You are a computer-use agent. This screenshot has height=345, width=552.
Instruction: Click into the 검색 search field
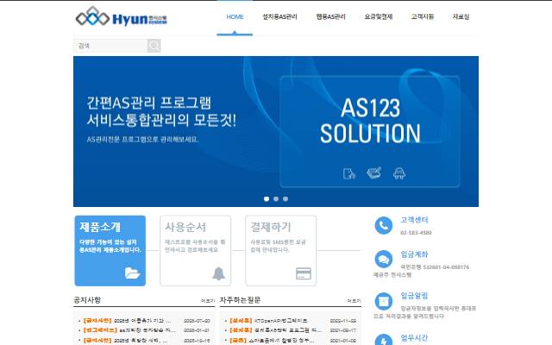click(110, 46)
